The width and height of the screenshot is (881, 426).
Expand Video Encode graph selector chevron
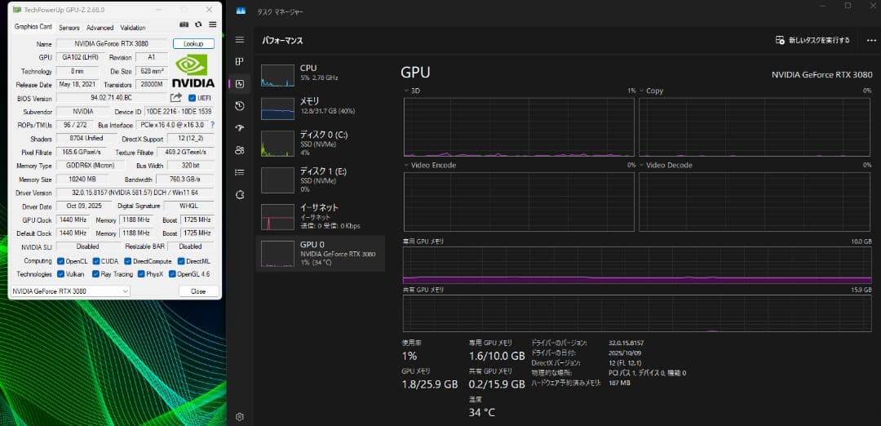(x=407, y=165)
